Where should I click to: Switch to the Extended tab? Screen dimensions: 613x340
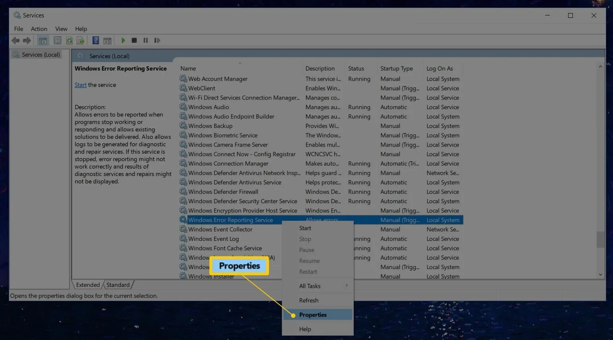(88, 285)
